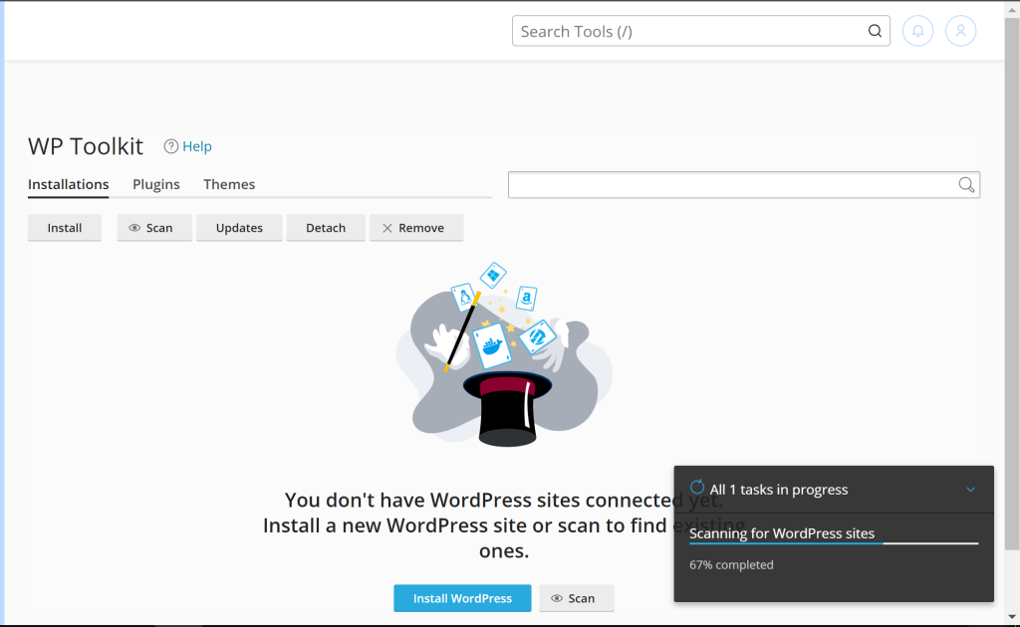Click the magic hat illustration
The image size is (1020, 627).
pyautogui.click(x=504, y=354)
